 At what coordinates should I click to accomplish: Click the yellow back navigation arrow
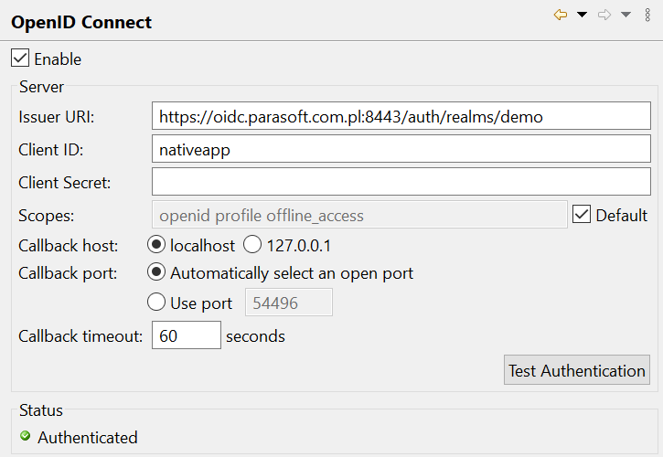click(561, 15)
